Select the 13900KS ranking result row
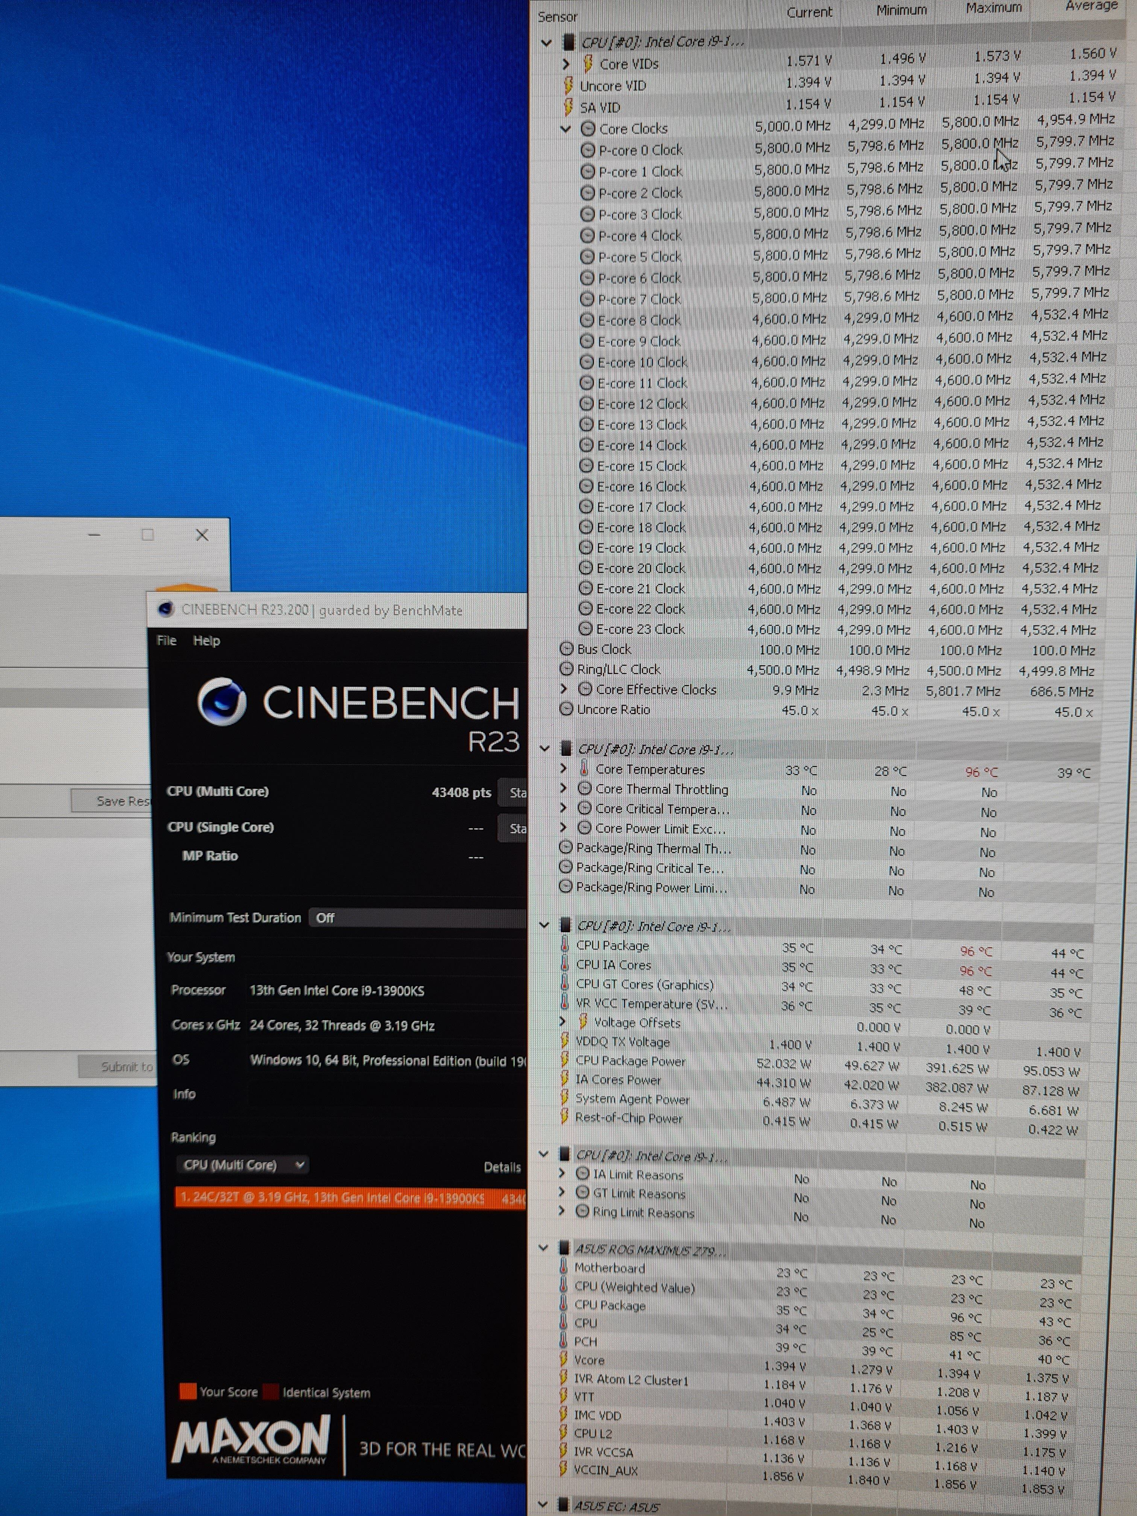The height and width of the screenshot is (1516, 1137). [350, 1198]
